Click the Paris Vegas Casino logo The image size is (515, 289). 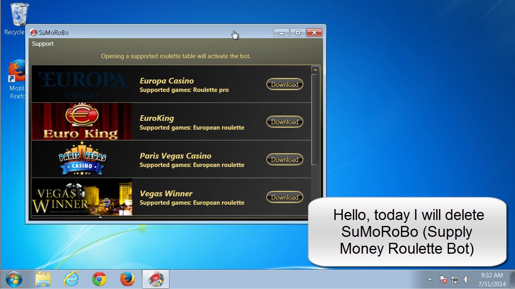(82, 159)
